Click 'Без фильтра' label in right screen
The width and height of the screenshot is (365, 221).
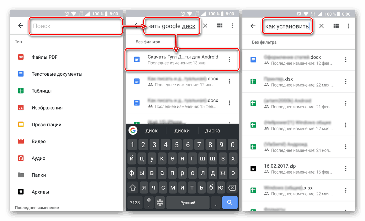click(x=264, y=42)
